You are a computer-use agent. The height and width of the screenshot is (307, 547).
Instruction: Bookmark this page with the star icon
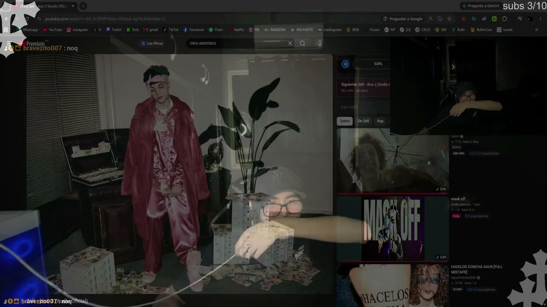pos(449,19)
